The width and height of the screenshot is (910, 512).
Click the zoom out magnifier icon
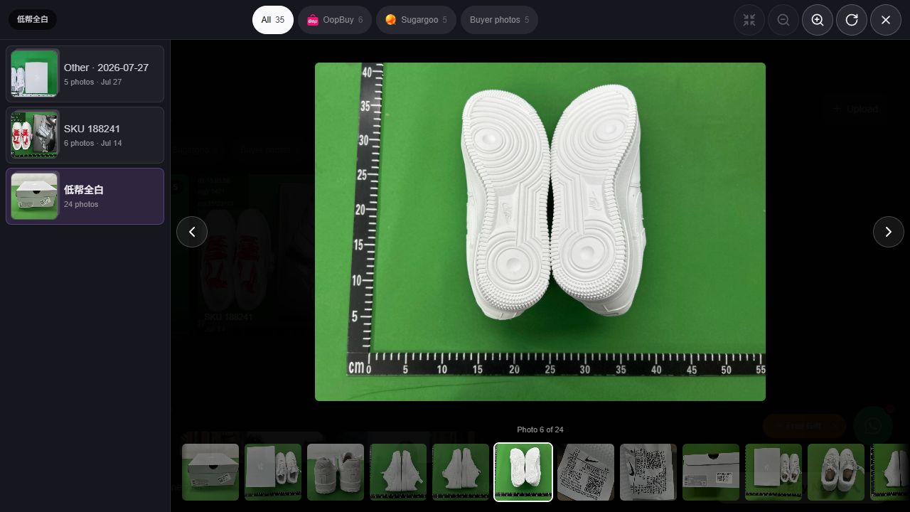(x=783, y=20)
